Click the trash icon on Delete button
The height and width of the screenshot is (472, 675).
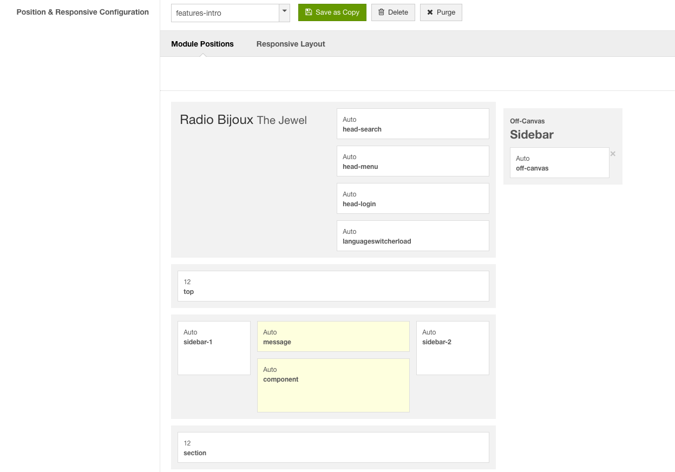[381, 12]
